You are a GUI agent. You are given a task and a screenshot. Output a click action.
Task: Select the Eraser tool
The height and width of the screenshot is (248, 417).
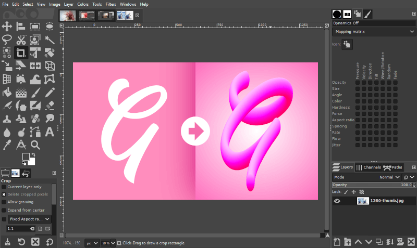click(x=50, y=106)
